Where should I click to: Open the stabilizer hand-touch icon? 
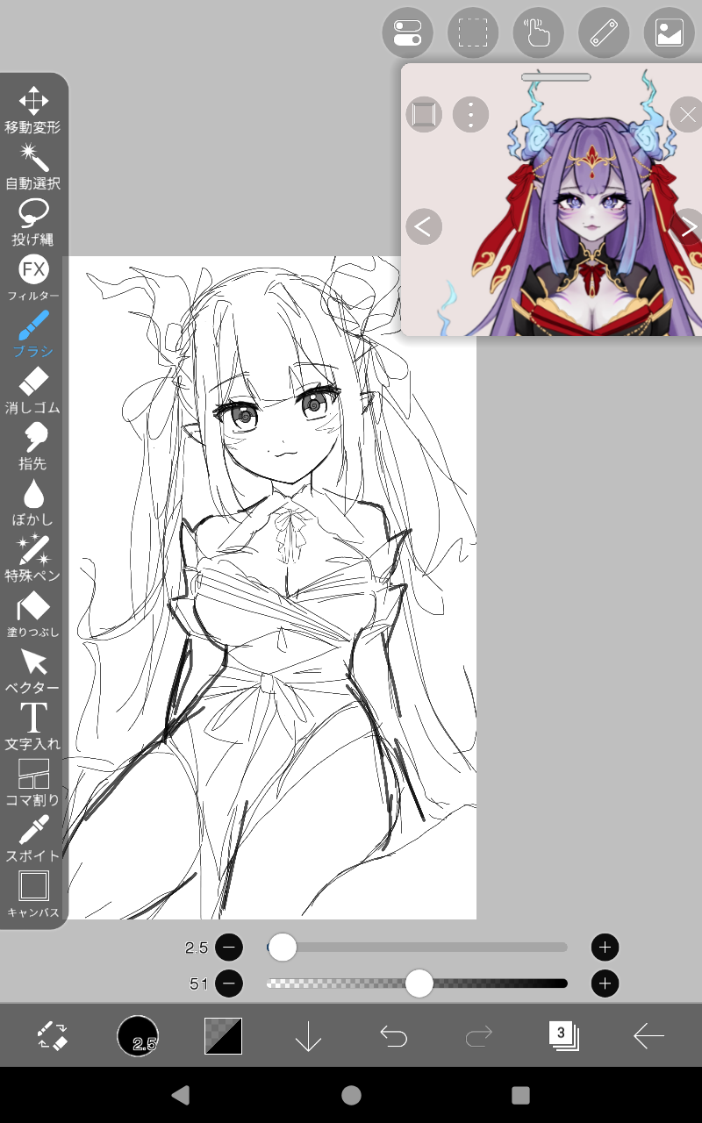click(x=538, y=32)
